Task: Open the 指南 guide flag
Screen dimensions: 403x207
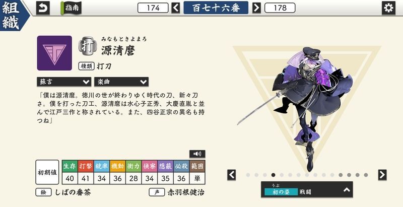Action: pos(71,8)
